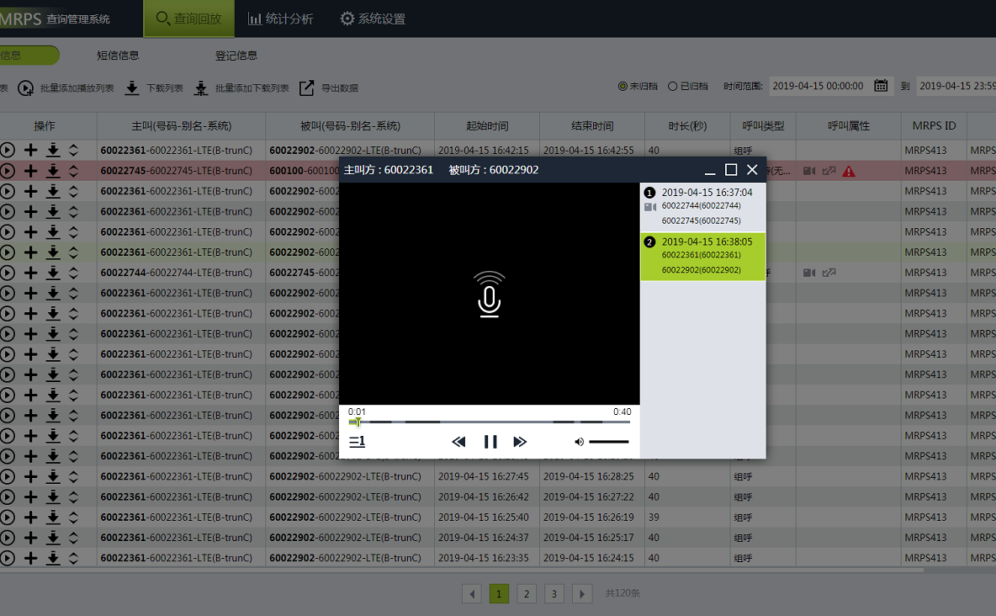Click the red warning icon in highlighted row
Viewport: 996px width, 616px height.
click(849, 171)
